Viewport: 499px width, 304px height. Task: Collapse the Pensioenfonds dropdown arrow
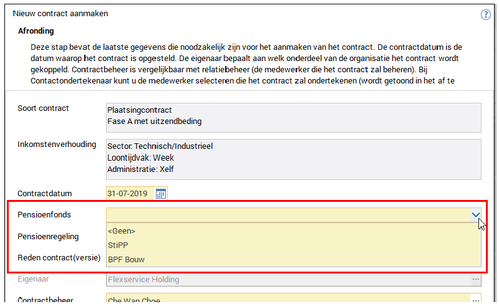coord(476,215)
